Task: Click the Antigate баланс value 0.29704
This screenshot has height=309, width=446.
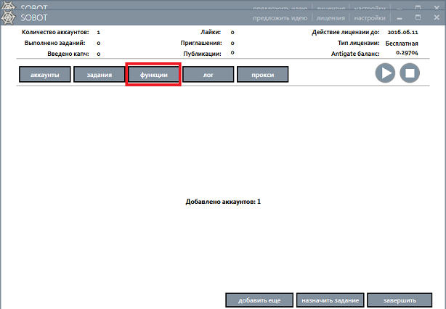Action: click(x=400, y=53)
